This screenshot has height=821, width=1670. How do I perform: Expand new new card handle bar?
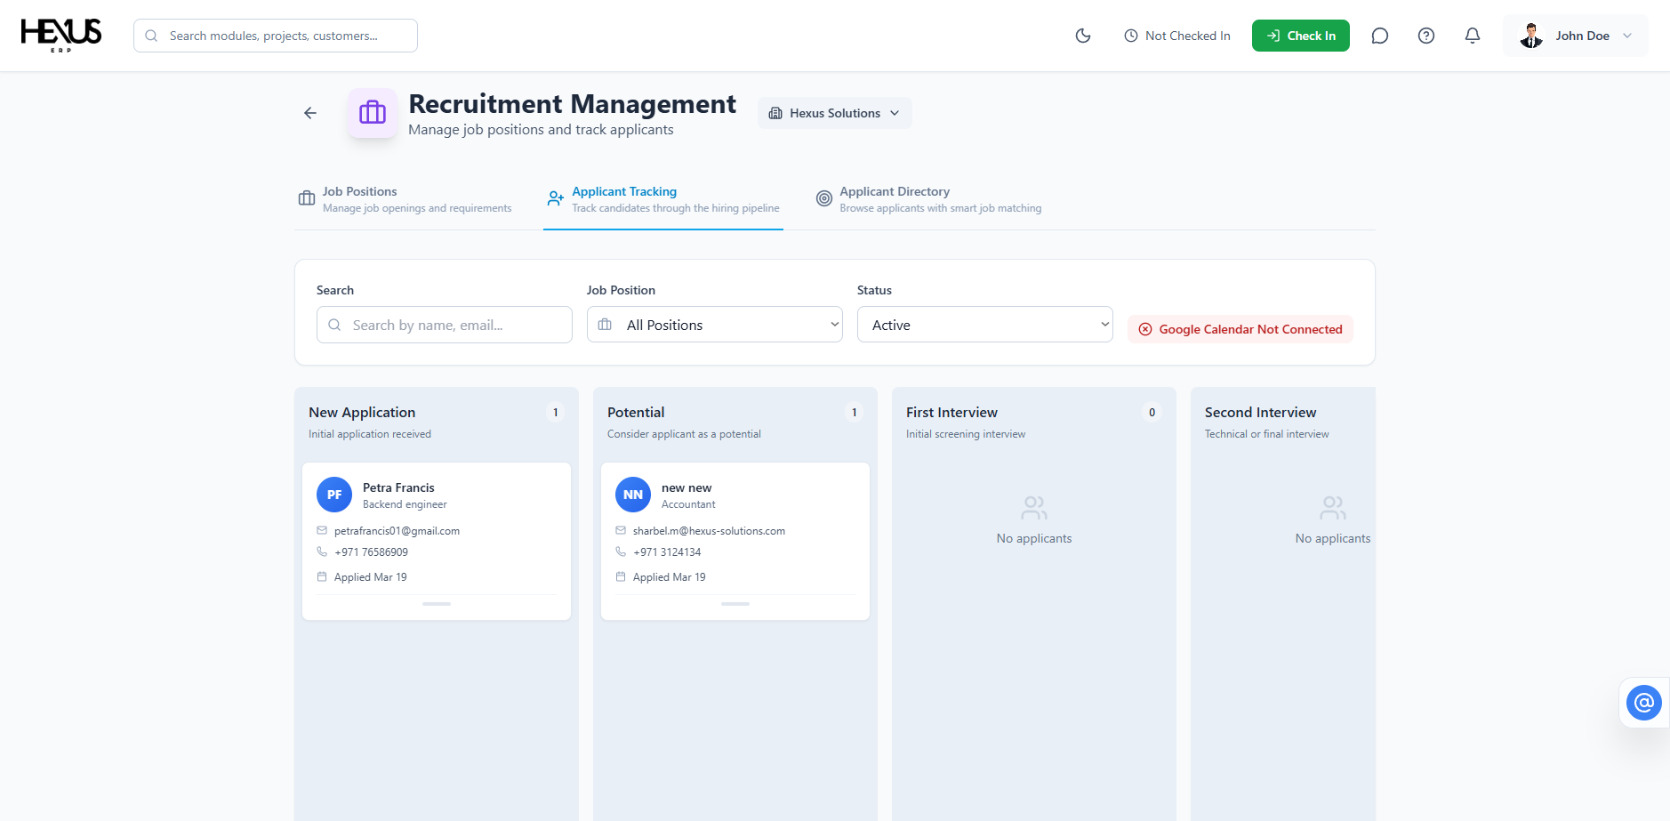[735, 604]
